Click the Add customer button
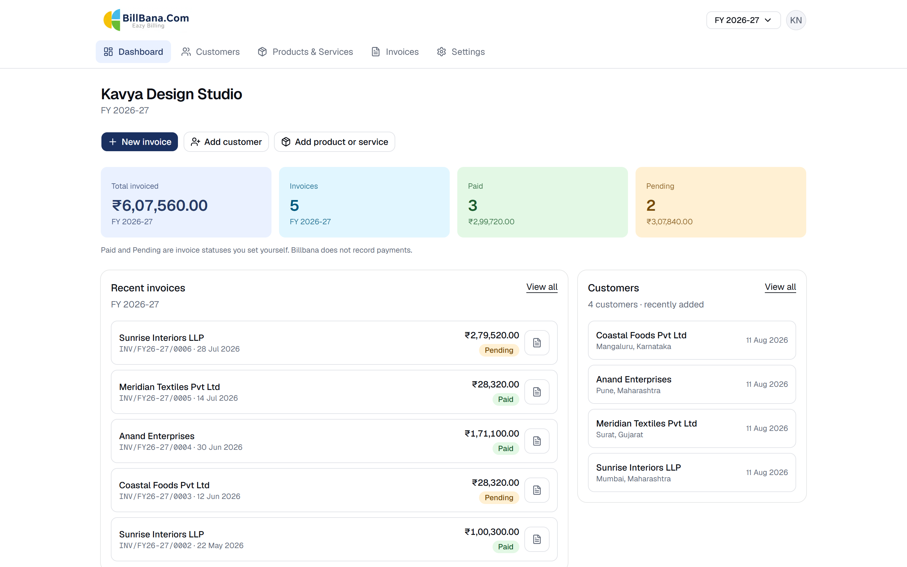 coord(226,142)
